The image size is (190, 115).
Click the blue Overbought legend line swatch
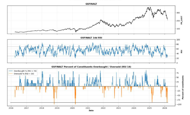11,70
